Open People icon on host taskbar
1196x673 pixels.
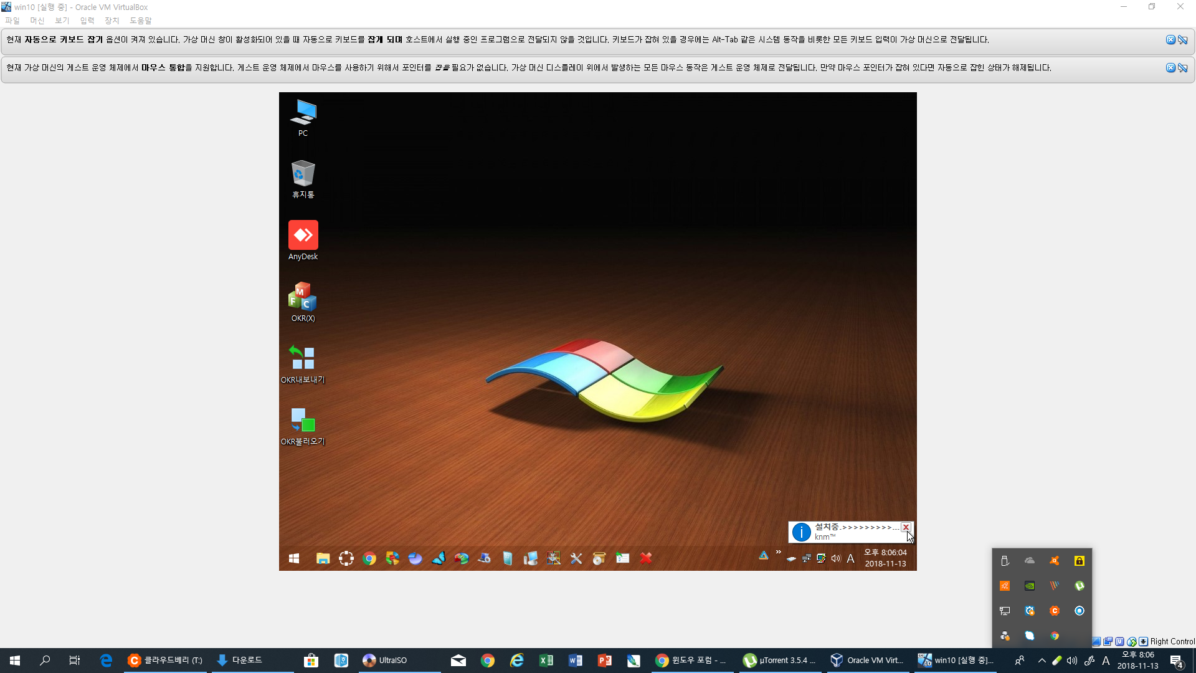[1020, 661]
